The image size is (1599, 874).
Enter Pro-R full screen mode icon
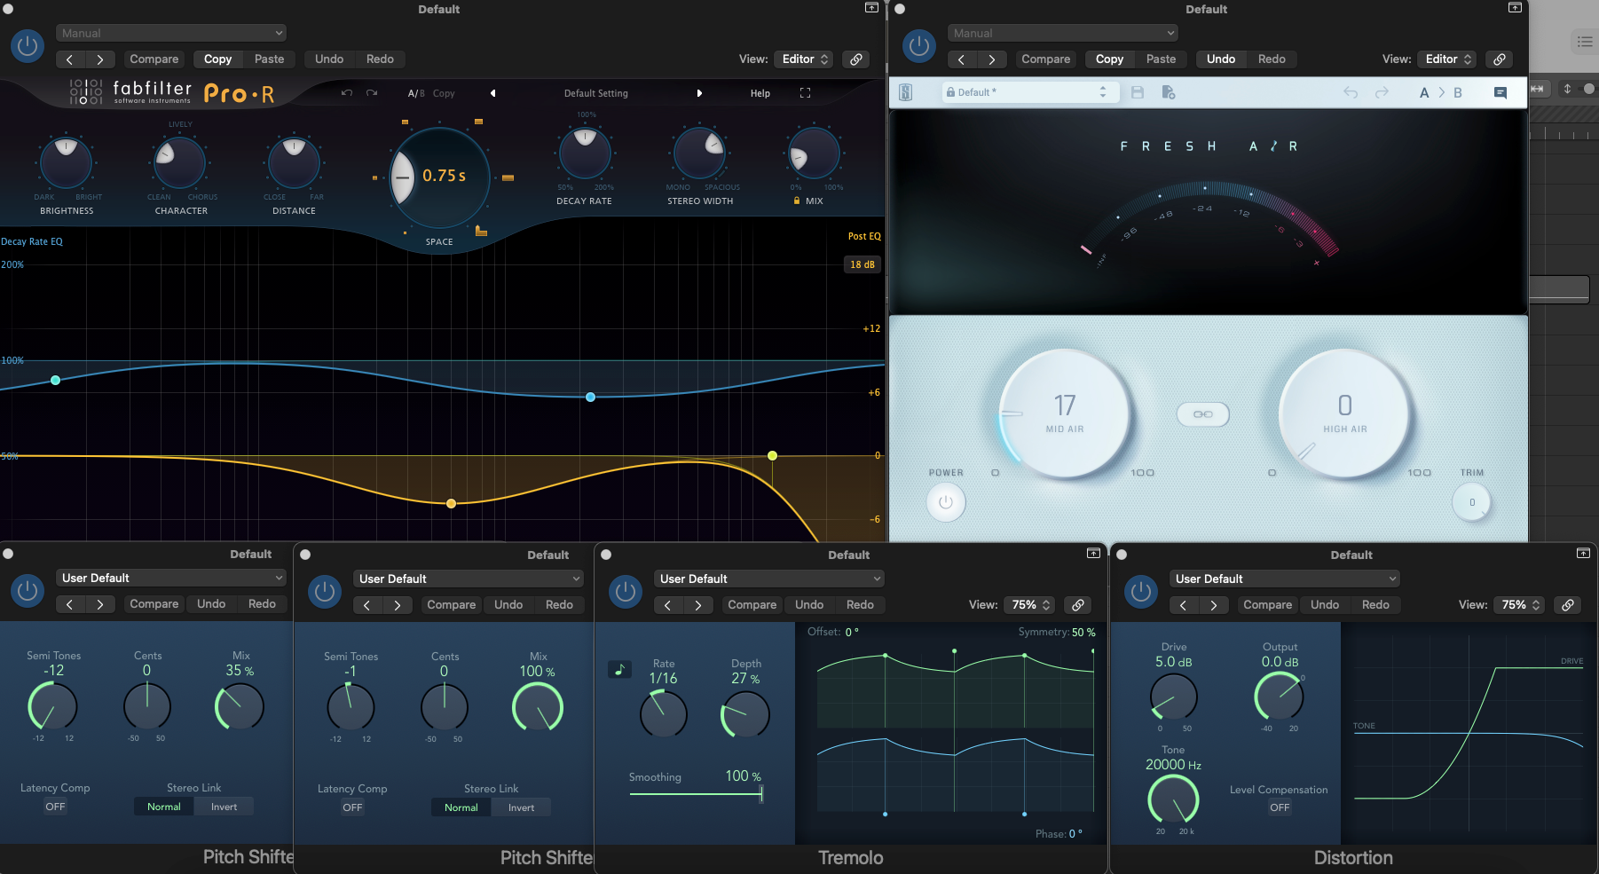point(805,93)
